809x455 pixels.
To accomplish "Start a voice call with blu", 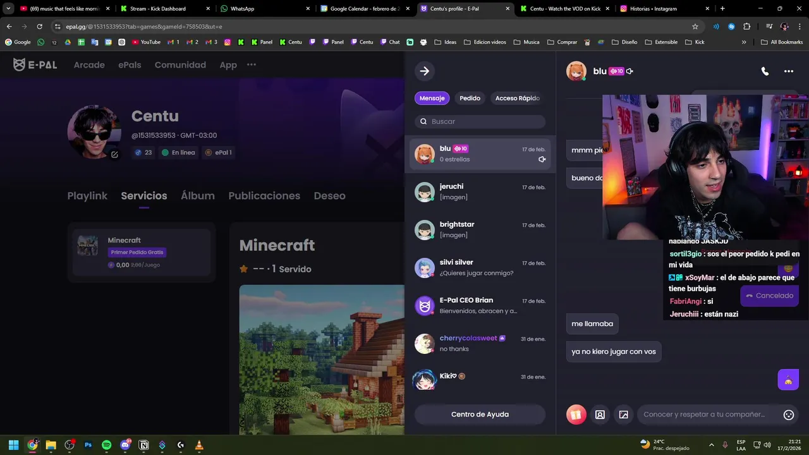I will [765, 71].
